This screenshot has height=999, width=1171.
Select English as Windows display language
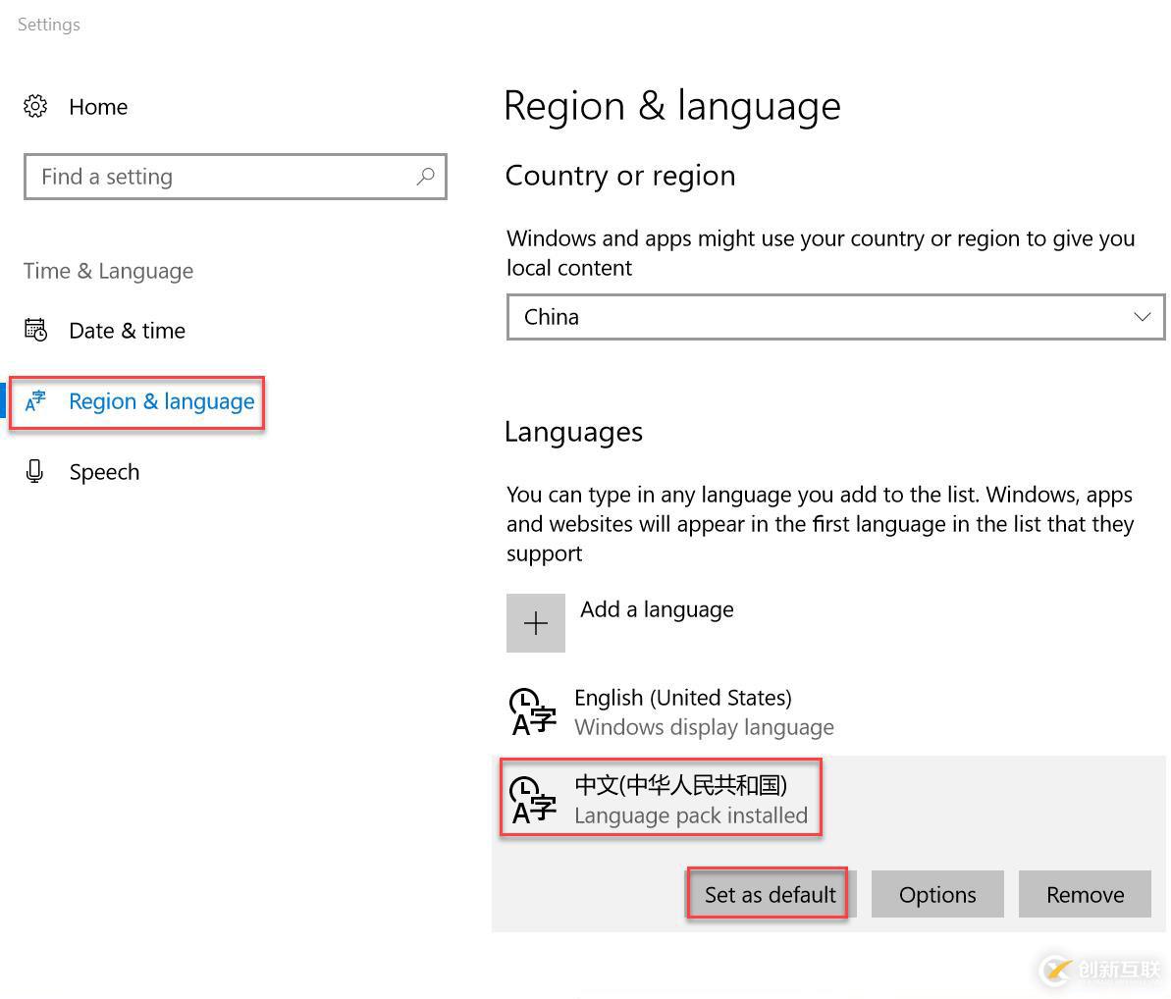pyautogui.click(x=683, y=711)
